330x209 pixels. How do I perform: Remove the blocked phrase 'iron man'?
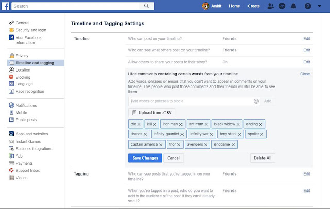coord(181,124)
